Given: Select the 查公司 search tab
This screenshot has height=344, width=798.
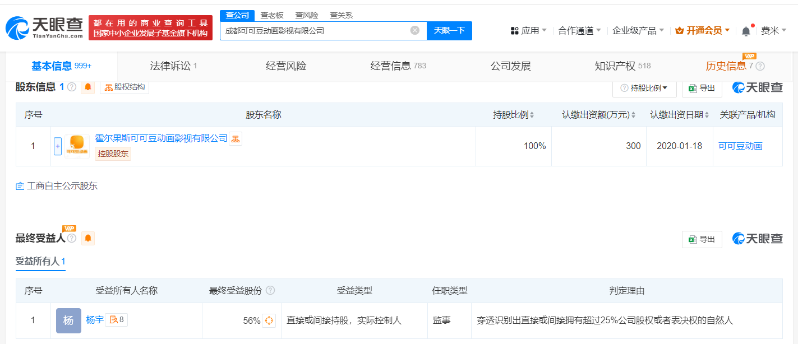Looking at the screenshot, I should pyautogui.click(x=237, y=15).
